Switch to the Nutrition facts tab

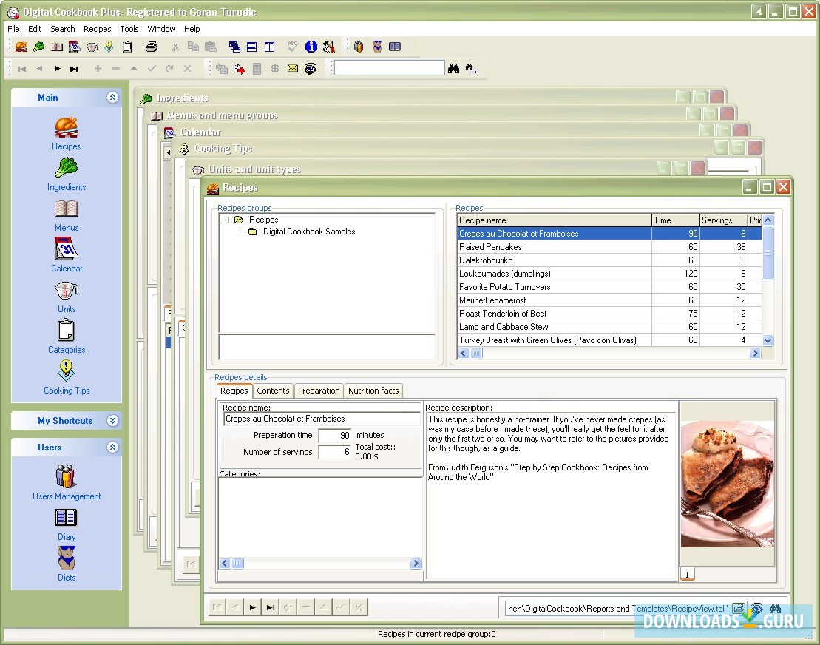tap(373, 391)
